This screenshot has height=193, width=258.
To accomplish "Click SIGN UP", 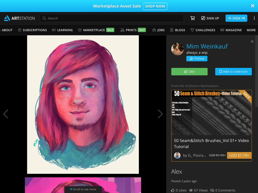I will (x=210, y=18).
